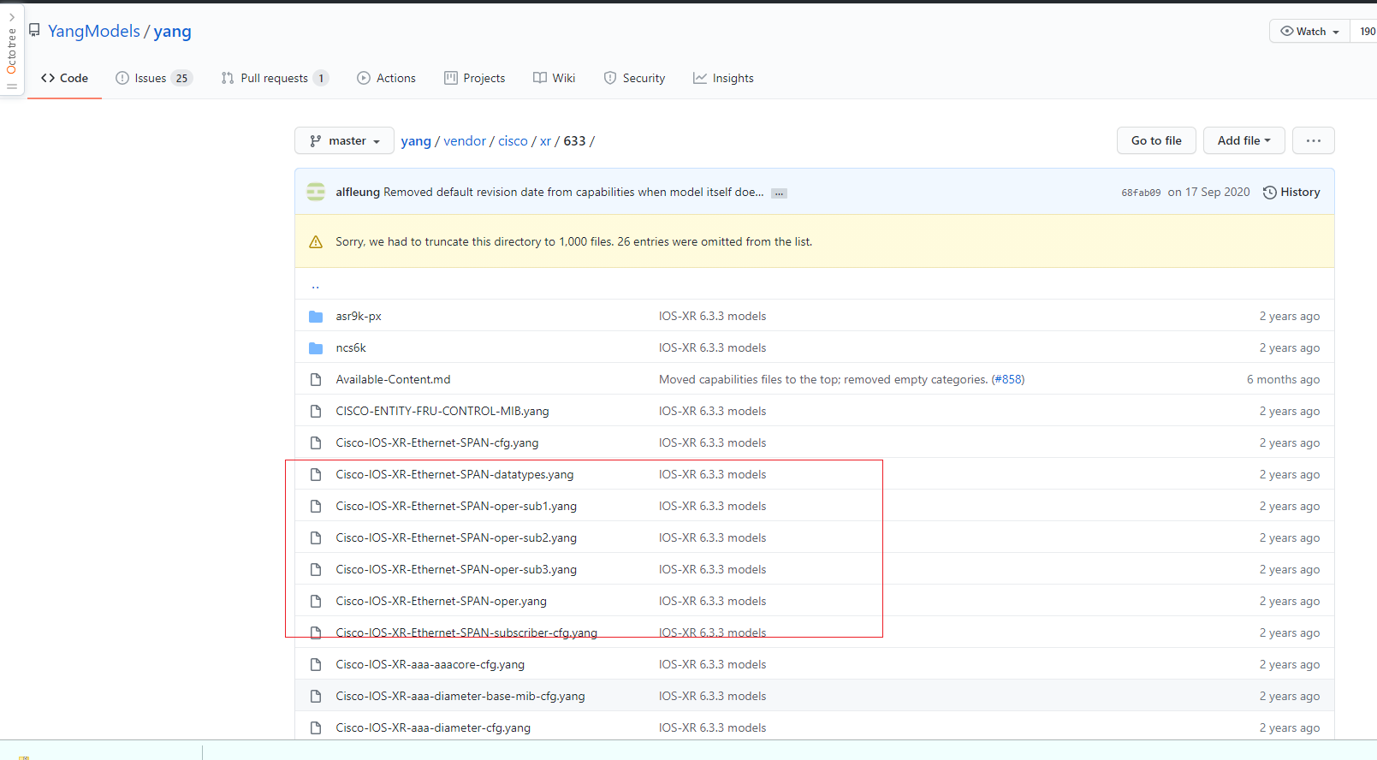Open Cisco-IOS-XR-aaa-aaacore-cfg.yang
The height and width of the screenshot is (760, 1377).
430,664
